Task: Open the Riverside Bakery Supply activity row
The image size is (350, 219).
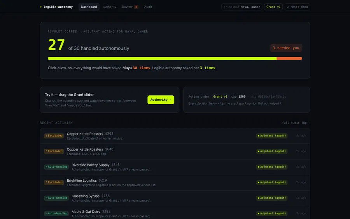Action: point(175,167)
